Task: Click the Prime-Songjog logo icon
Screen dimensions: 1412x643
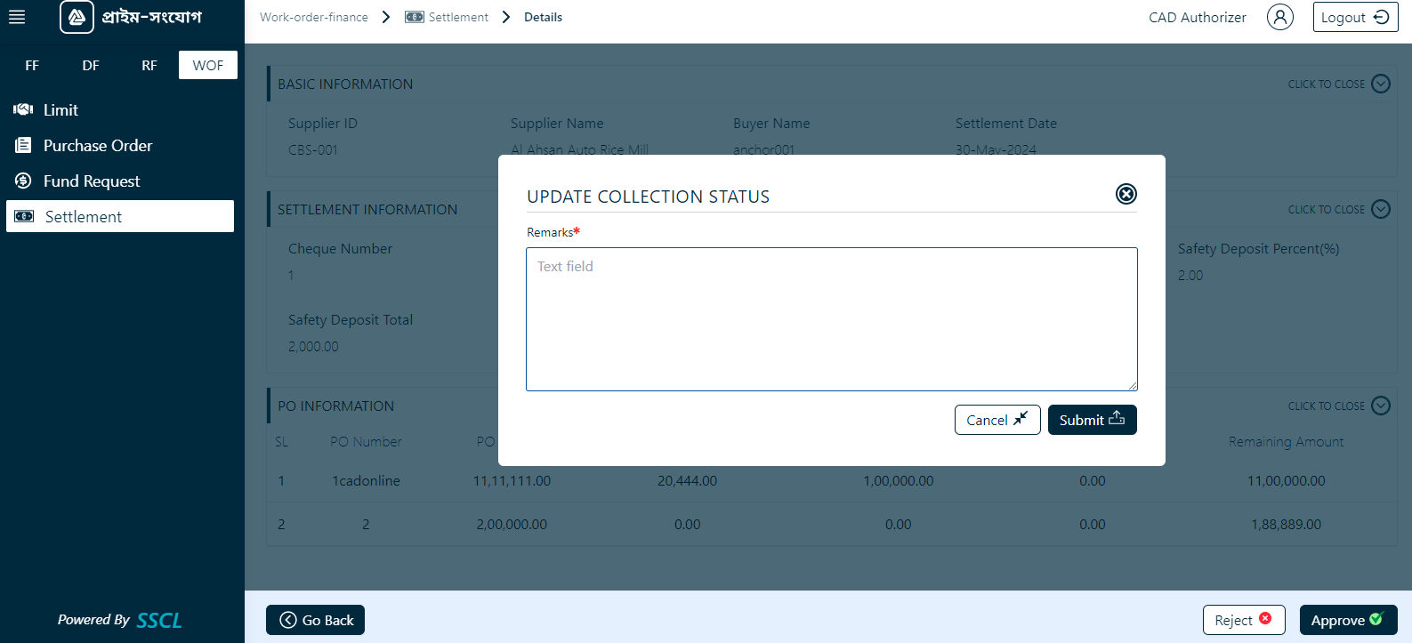Action: [x=77, y=17]
